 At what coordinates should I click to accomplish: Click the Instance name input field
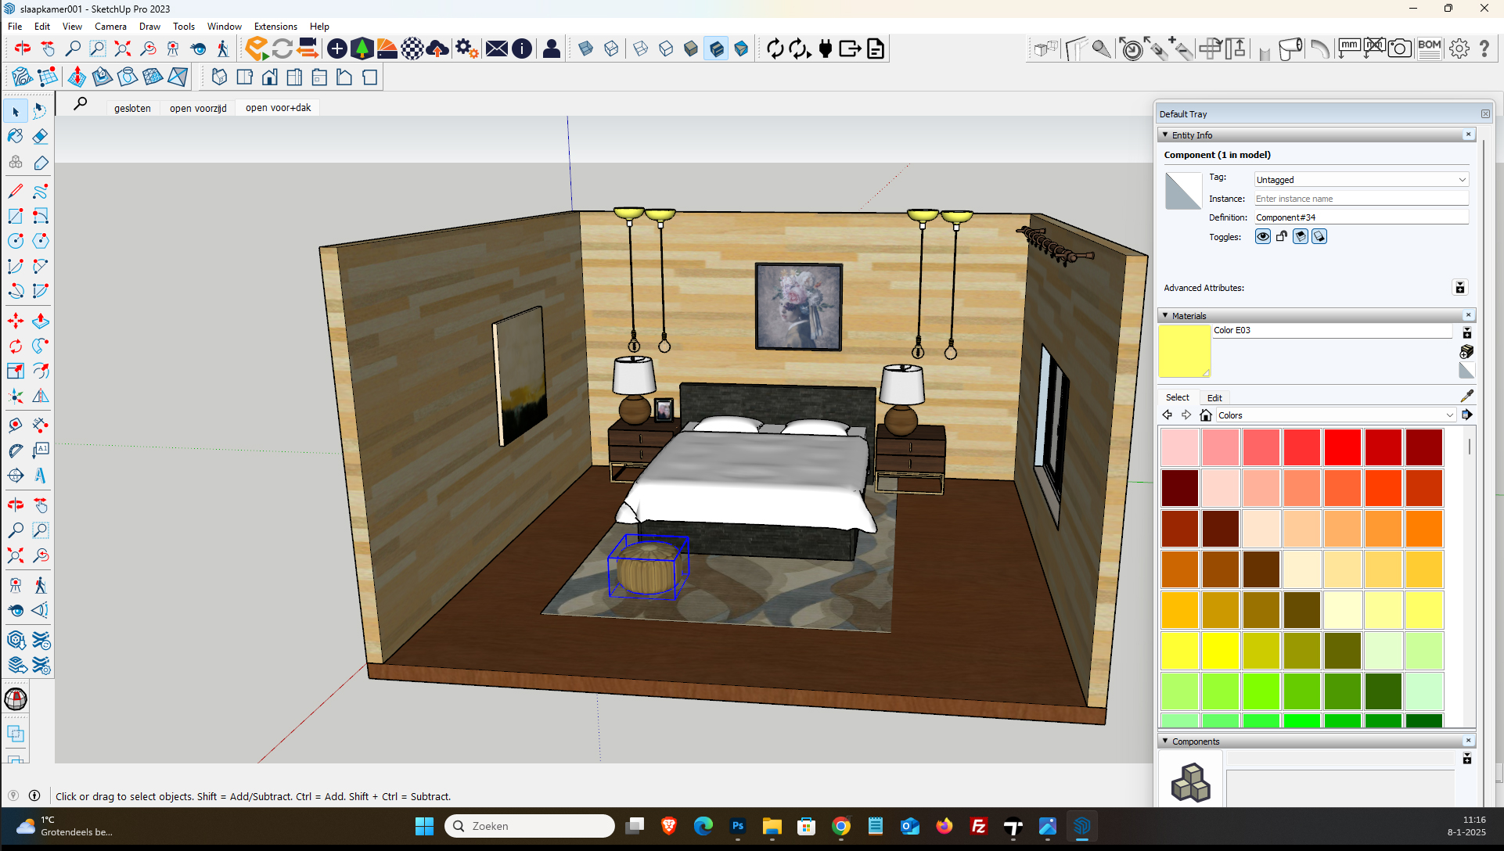click(1361, 199)
